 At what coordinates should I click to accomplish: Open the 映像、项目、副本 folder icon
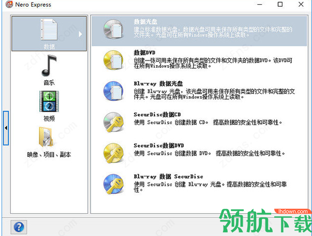[46, 137]
